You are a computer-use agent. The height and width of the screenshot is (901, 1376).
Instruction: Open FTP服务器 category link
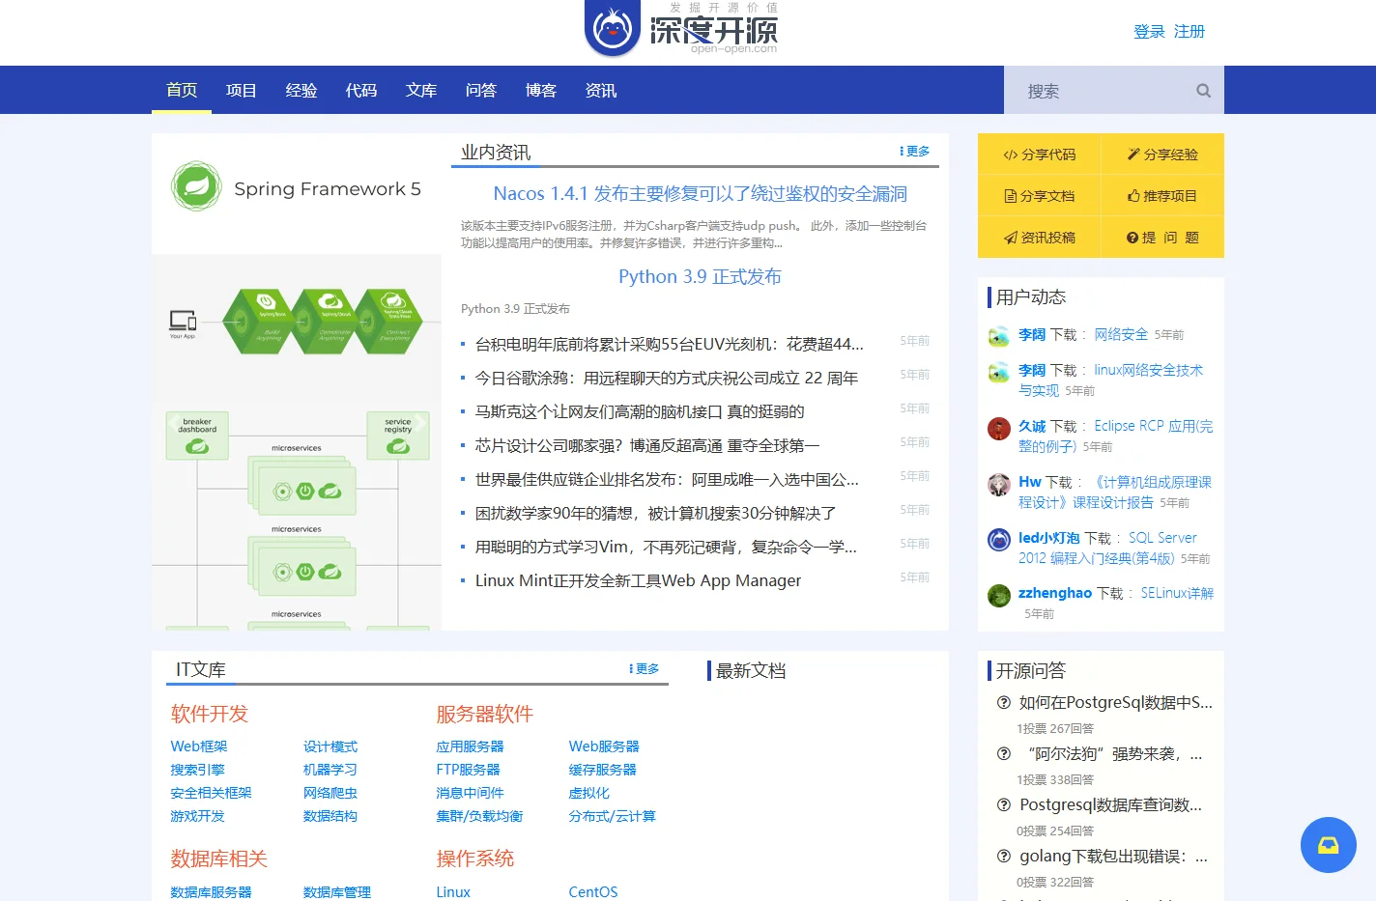point(468,770)
